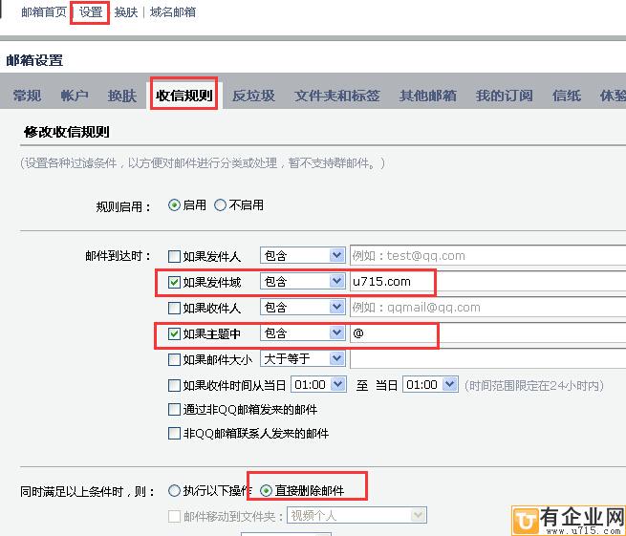Open the 邮箱首页 link
This screenshot has width=626, height=536.
(x=44, y=13)
